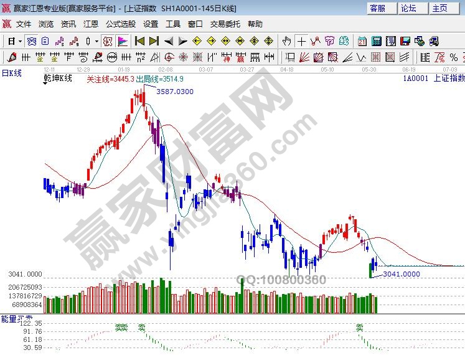This screenshot has width=465, height=355.
Task: Click the black right arrow play icon
Action: (x=182, y=41)
